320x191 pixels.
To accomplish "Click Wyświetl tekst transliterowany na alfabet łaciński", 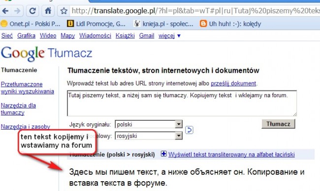I will coord(231,155).
